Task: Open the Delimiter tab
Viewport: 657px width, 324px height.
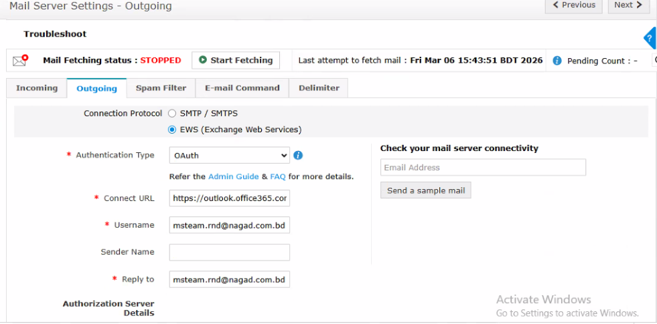Action: pos(319,88)
